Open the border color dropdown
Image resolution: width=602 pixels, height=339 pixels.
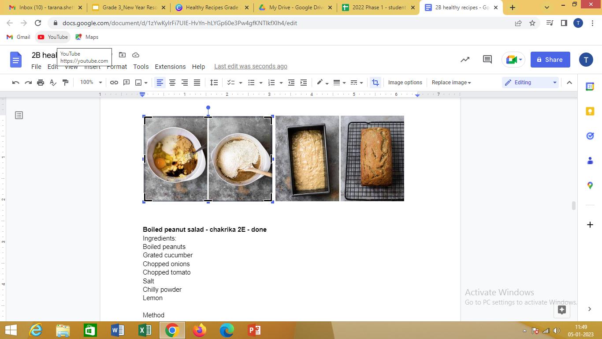(x=323, y=83)
